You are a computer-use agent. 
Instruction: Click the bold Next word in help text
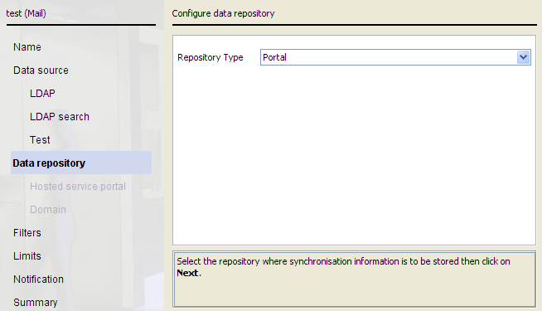pos(187,273)
